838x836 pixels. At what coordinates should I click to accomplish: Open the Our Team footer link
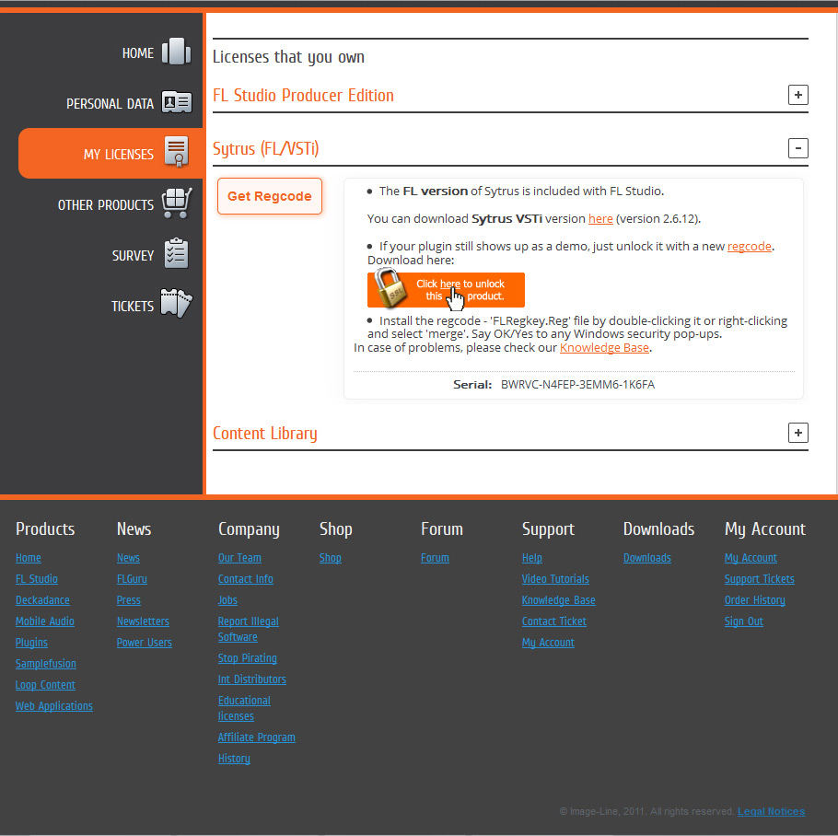(239, 558)
